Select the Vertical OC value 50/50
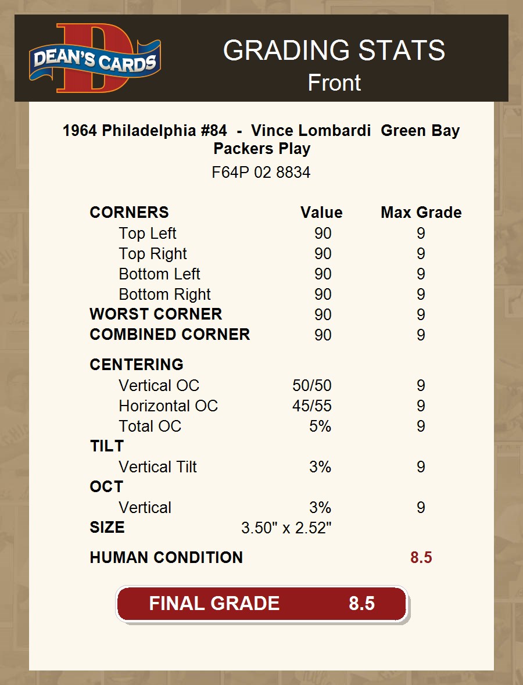 [x=311, y=386]
